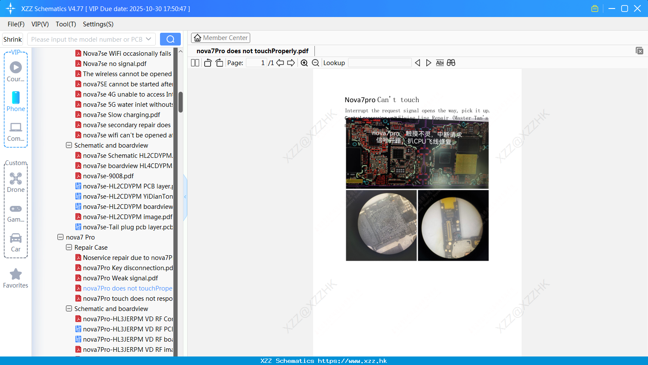
Task: Open nova7se Slow charging.pdf
Action: click(x=118, y=114)
